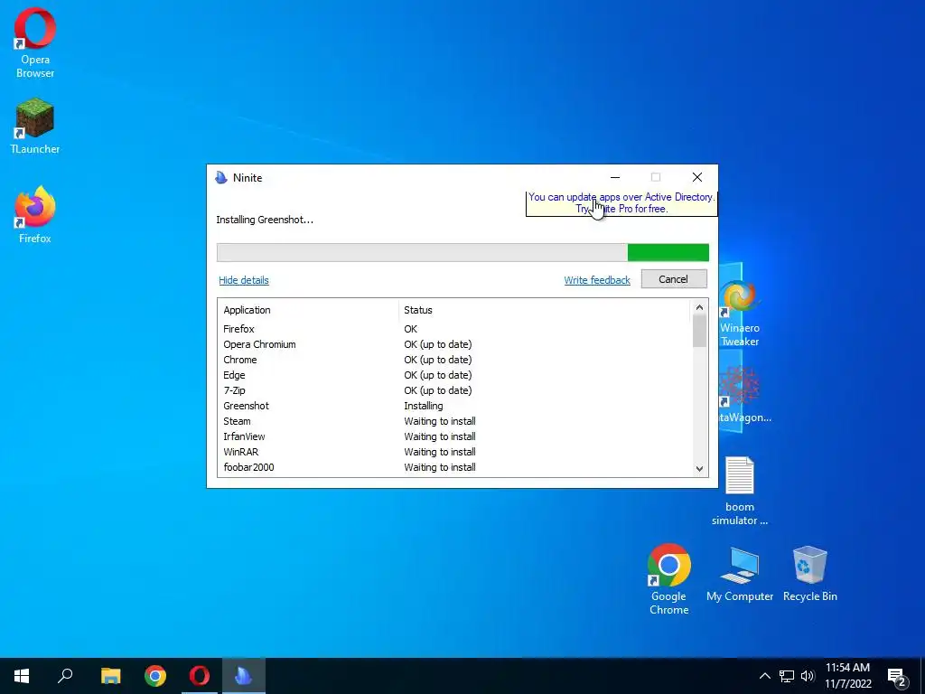The width and height of the screenshot is (925, 694).
Task: Open the Opera Browser desktop shortcut
Action: click(35, 42)
